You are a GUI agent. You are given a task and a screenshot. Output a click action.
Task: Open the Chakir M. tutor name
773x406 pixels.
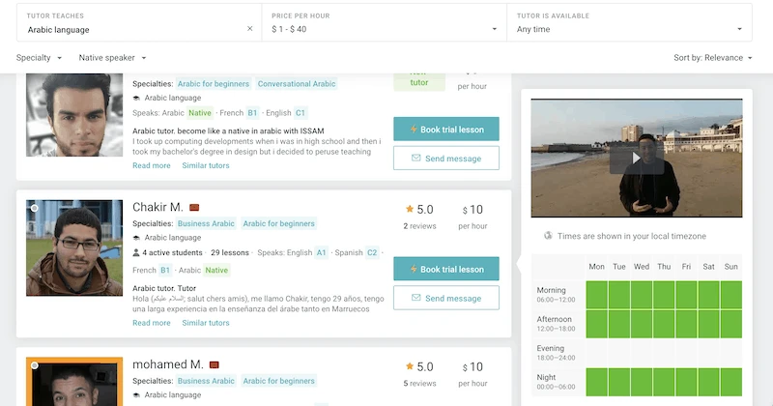coord(157,207)
